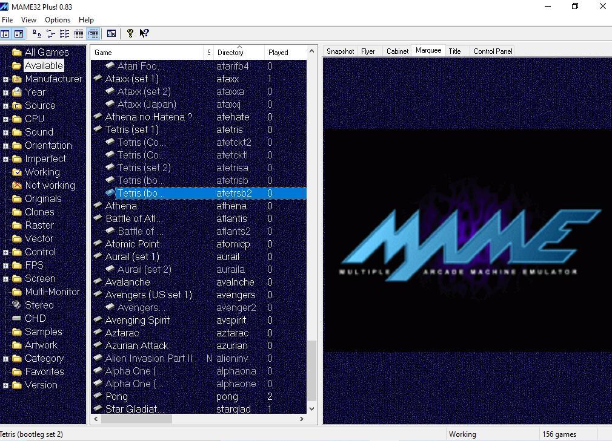The image size is (612, 441).
Task: Click the joystick icon beside Pong
Action: point(98,396)
